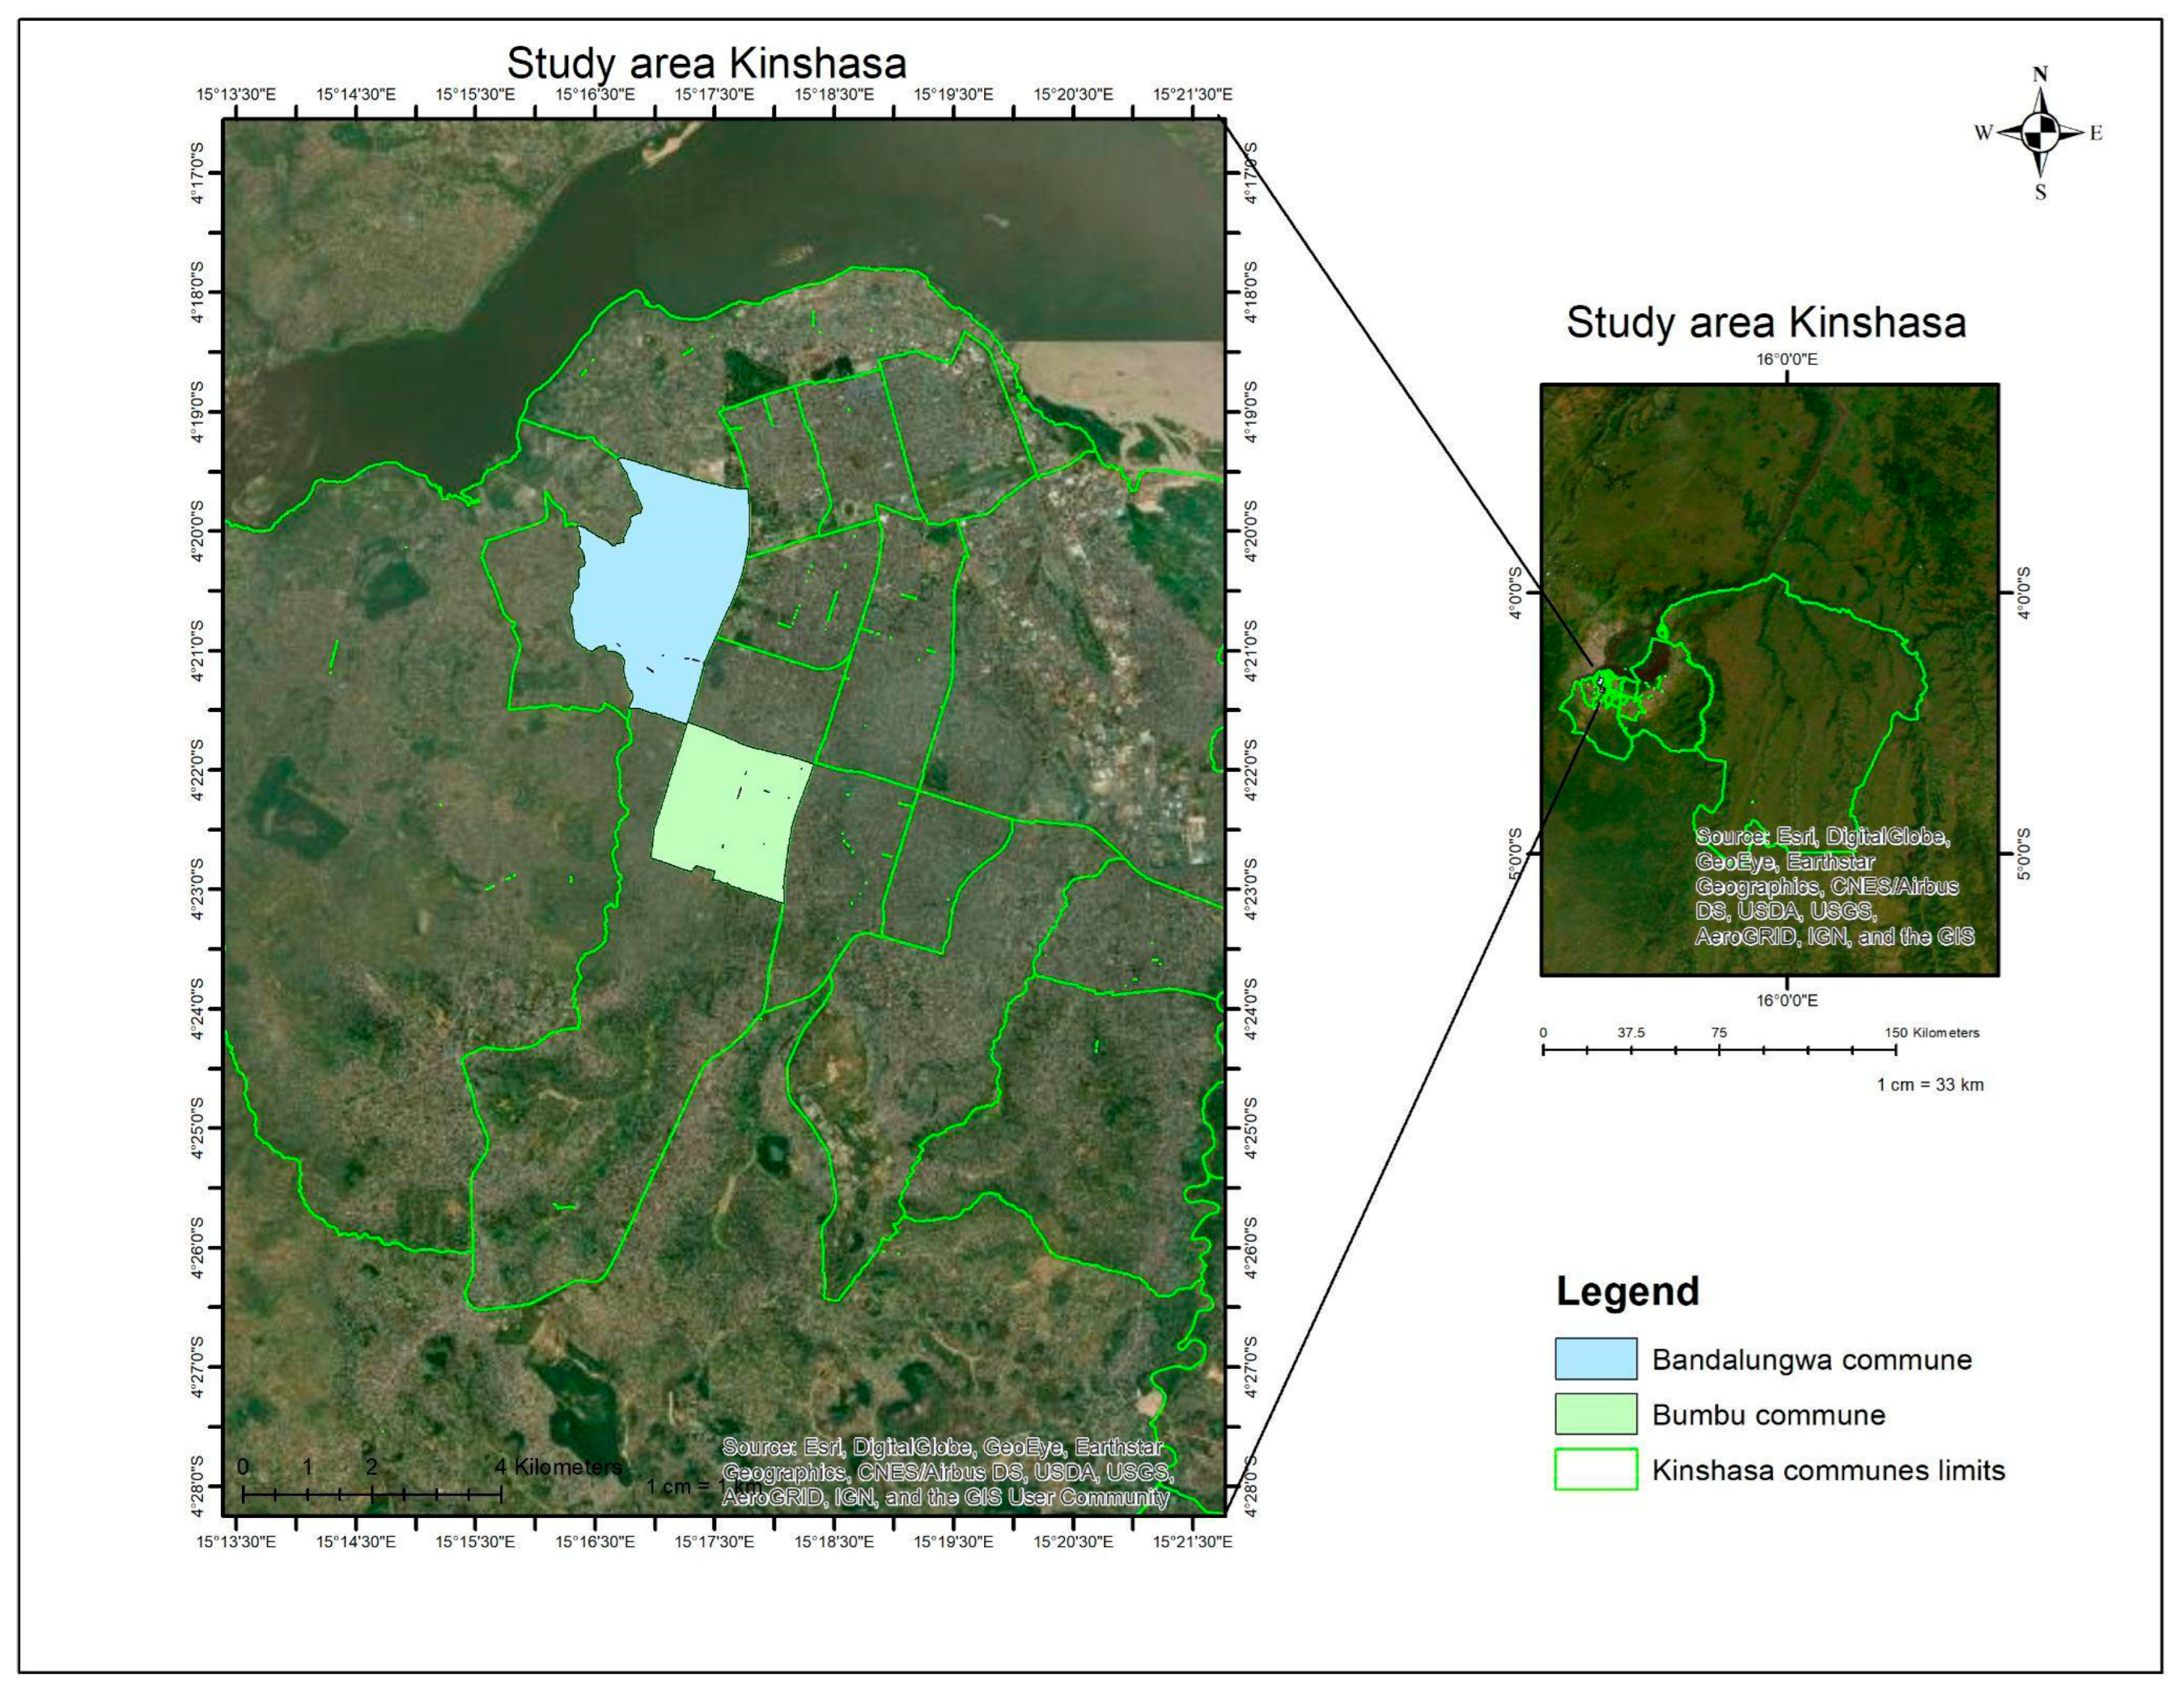Click the main map 4 Kilometers scale bar

tap(372, 1494)
